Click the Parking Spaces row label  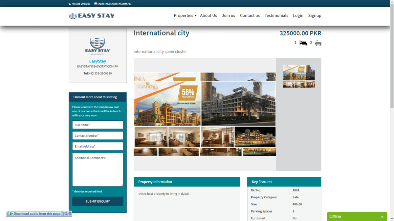262,211
